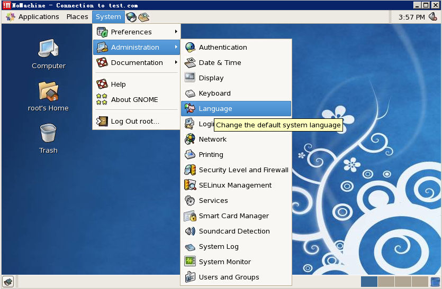
Task: Click the Log Out door icon
Action: [102, 122]
